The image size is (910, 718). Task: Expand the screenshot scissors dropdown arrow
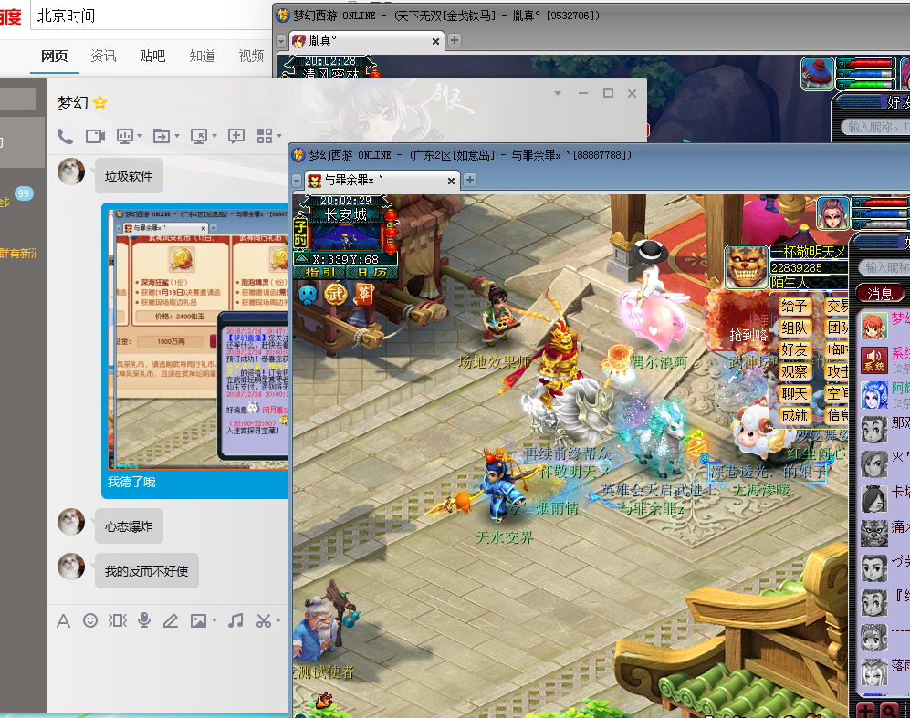tap(278, 621)
